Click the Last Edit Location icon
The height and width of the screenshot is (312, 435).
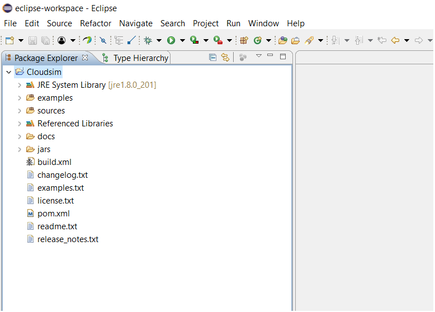(x=382, y=40)
